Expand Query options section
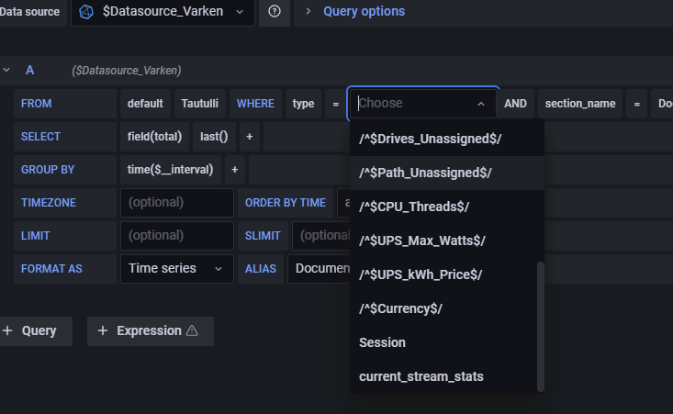The height and width of the screenshot is (414, 673). click(364, 11)
